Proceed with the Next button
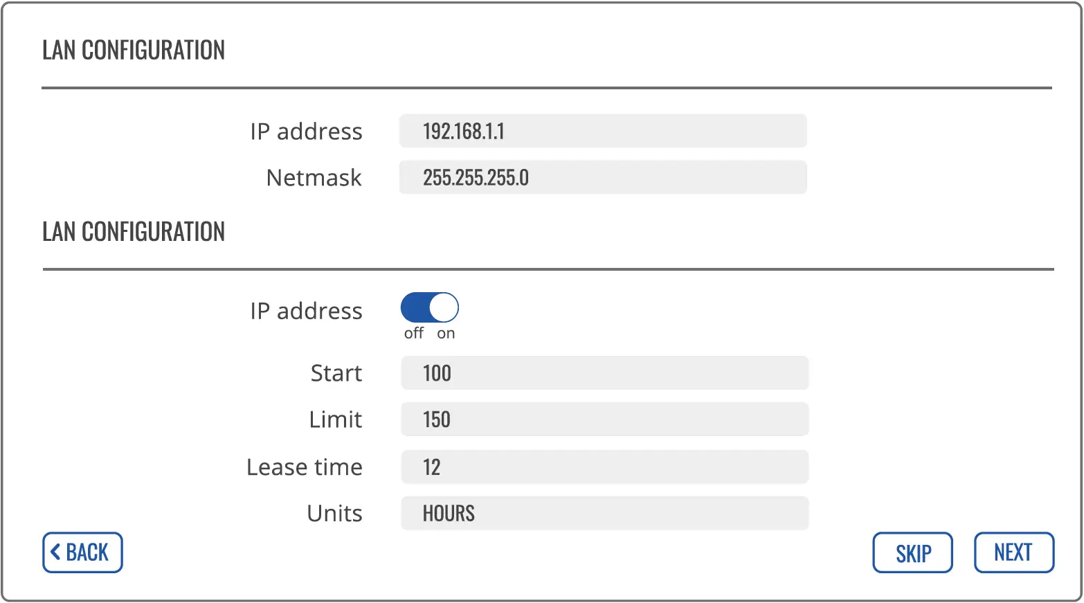This screenshot has width=1084, height=603. 1013,552
